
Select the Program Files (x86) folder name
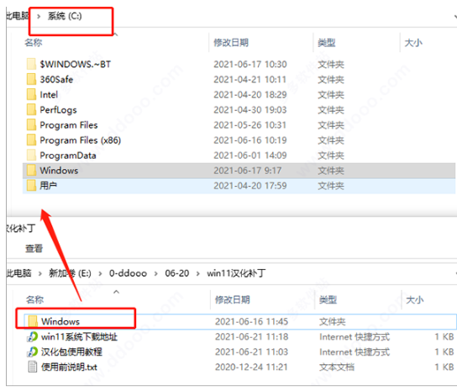[81, 140]
